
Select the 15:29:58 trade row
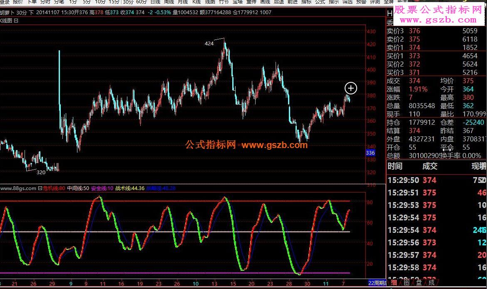pos(437,267)
